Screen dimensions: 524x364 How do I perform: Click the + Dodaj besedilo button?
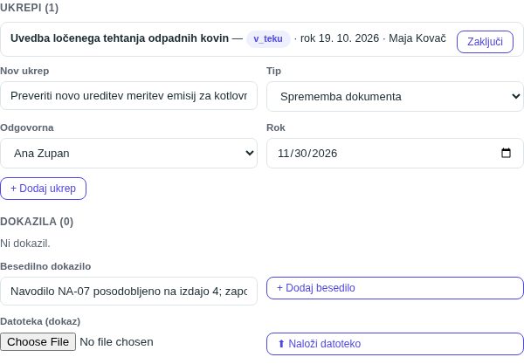(x=395, y=288)
